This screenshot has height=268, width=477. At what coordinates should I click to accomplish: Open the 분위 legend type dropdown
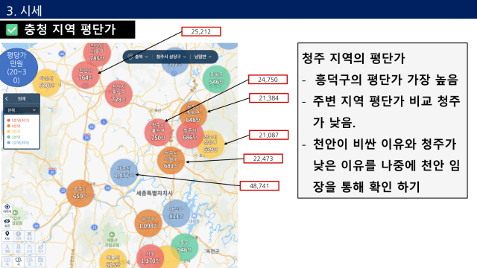[22, 110]
